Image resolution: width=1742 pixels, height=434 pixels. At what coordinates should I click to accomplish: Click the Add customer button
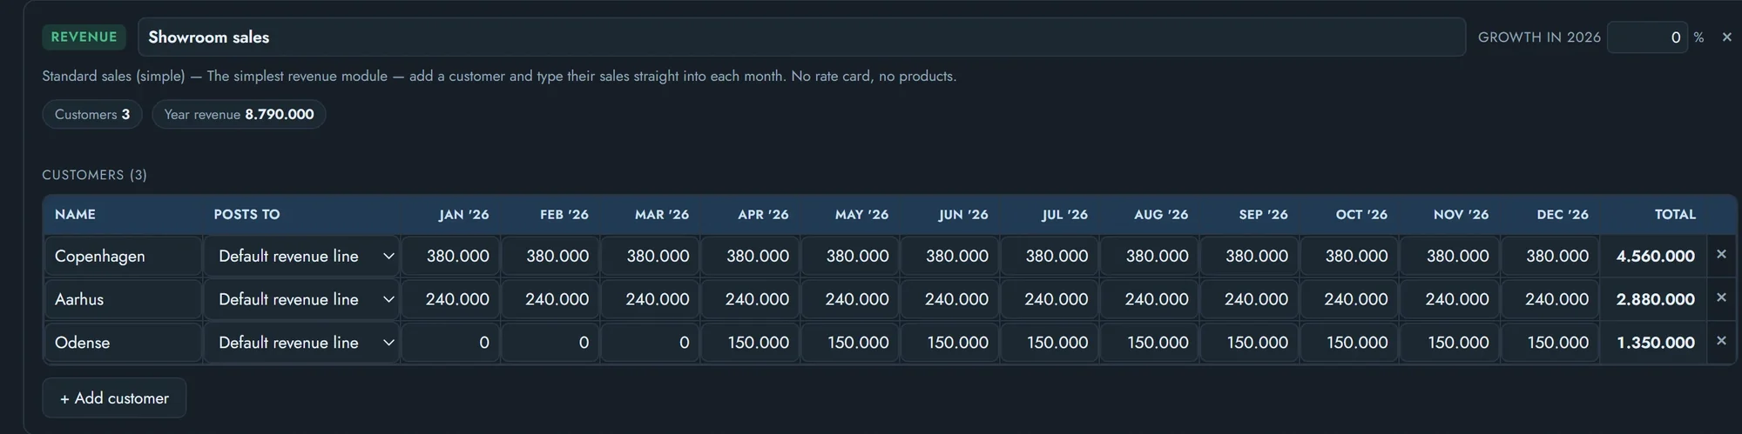pyautogui.click(x=114, y=397)
